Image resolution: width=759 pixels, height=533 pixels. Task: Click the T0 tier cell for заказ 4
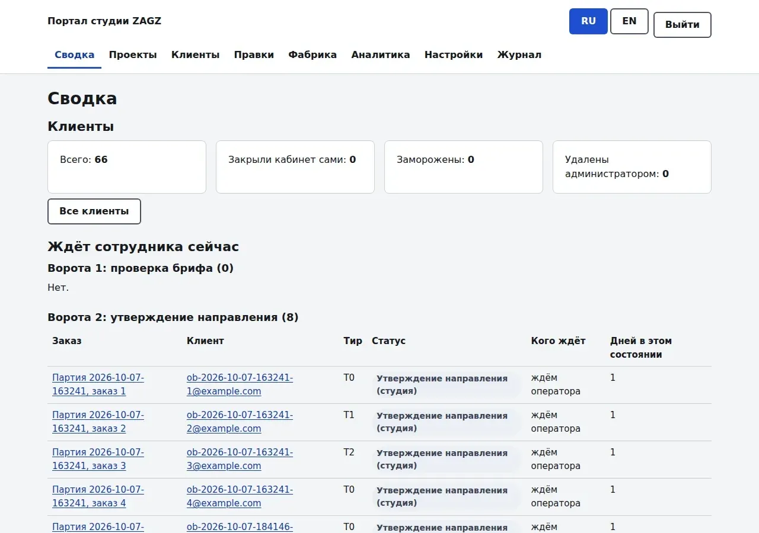[x=349, y=490]
